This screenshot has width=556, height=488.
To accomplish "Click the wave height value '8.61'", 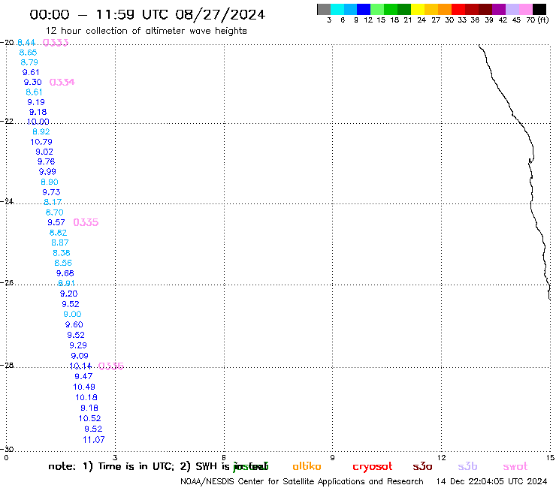I will pyautogui.click(x=34, y=92).
